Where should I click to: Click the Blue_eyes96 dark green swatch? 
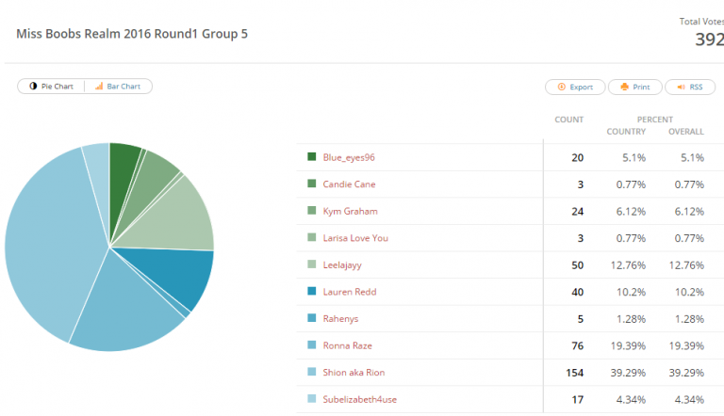point(312,157)
